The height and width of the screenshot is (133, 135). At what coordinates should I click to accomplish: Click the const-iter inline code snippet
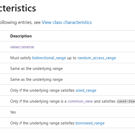(126, 101)
